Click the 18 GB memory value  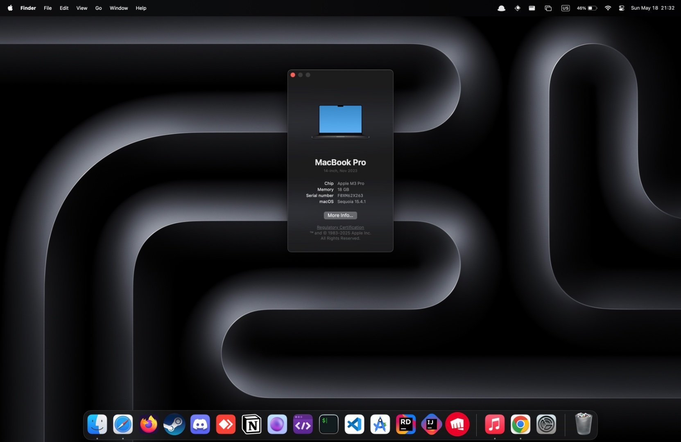pyautogui.click(x=343, y=189)
